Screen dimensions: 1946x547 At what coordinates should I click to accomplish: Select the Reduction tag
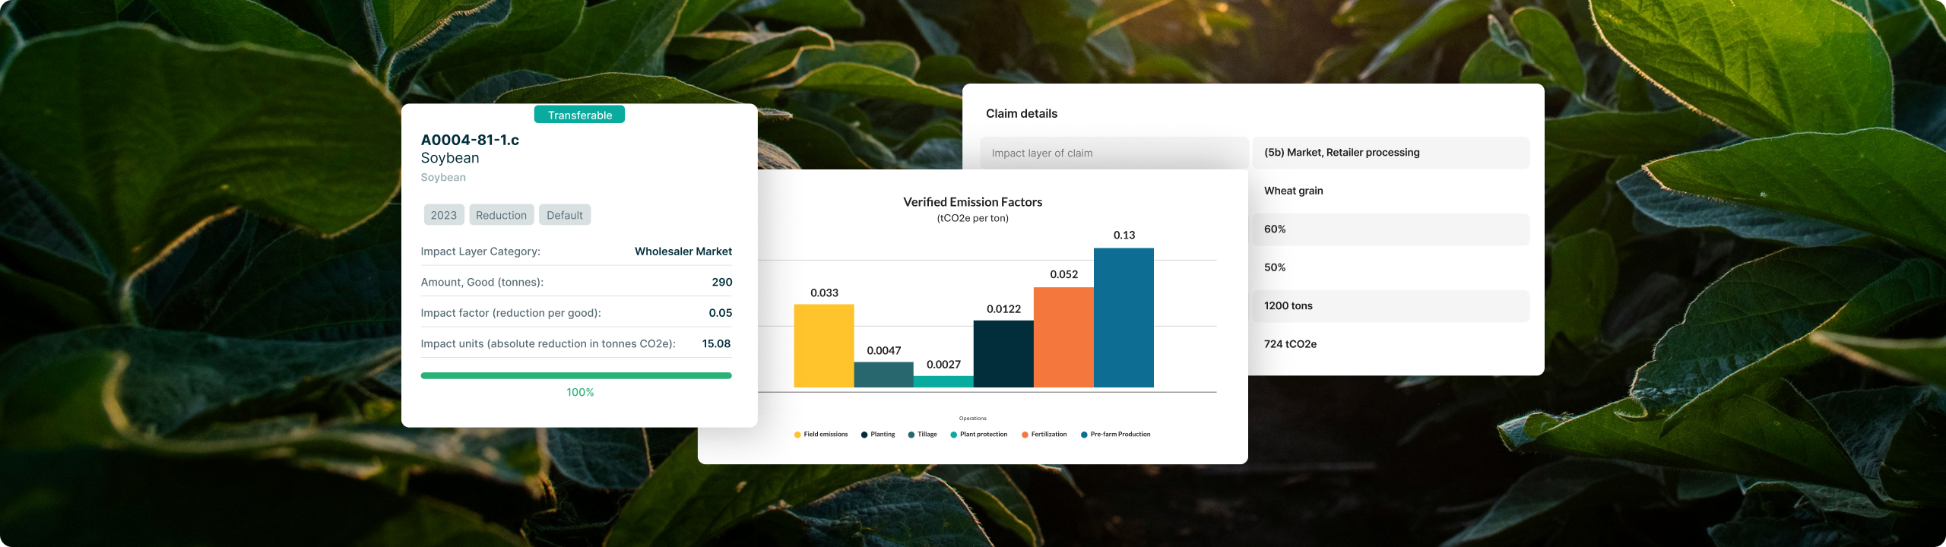(x=501, y=215)
